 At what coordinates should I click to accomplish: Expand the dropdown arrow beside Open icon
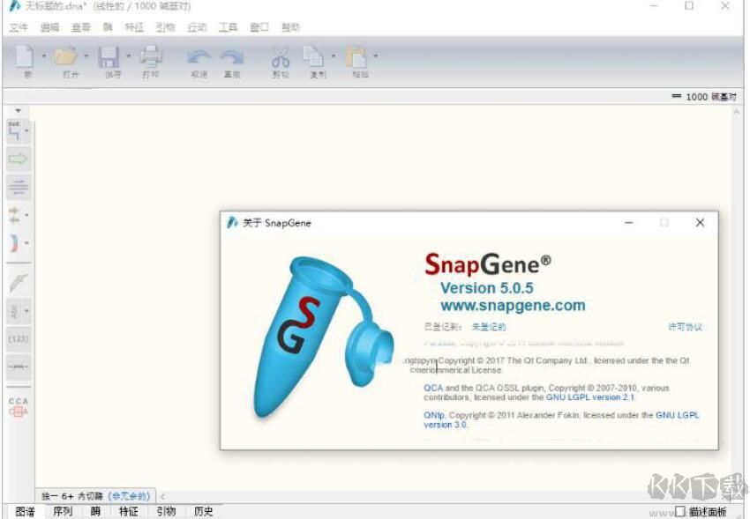pyautogui.click(x=86, y=56)
